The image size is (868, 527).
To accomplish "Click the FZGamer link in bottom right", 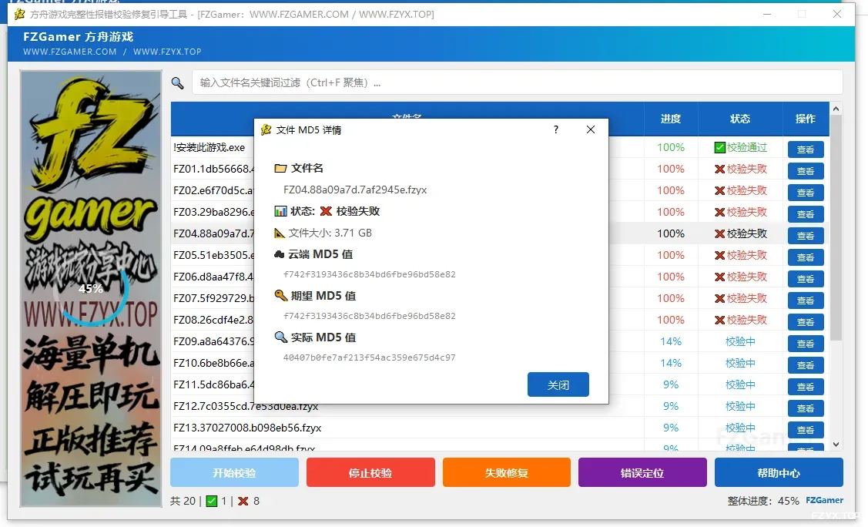I will point(824,501).
